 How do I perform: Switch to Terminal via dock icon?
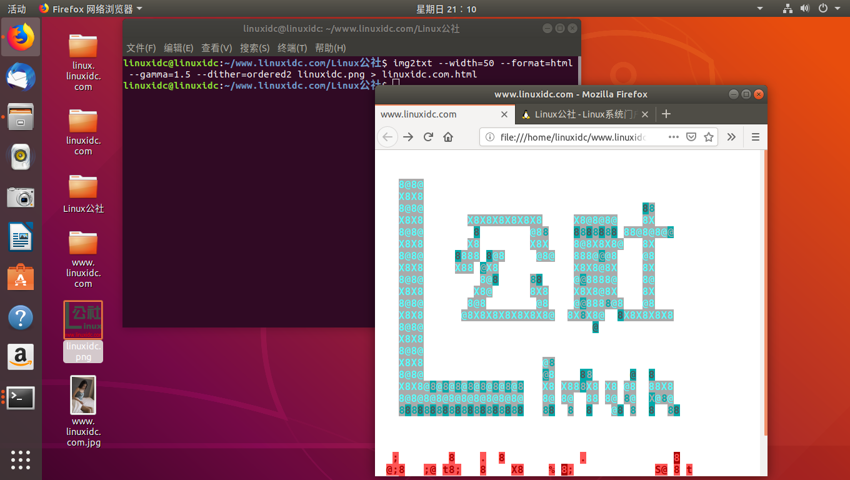tap(21, 397)
